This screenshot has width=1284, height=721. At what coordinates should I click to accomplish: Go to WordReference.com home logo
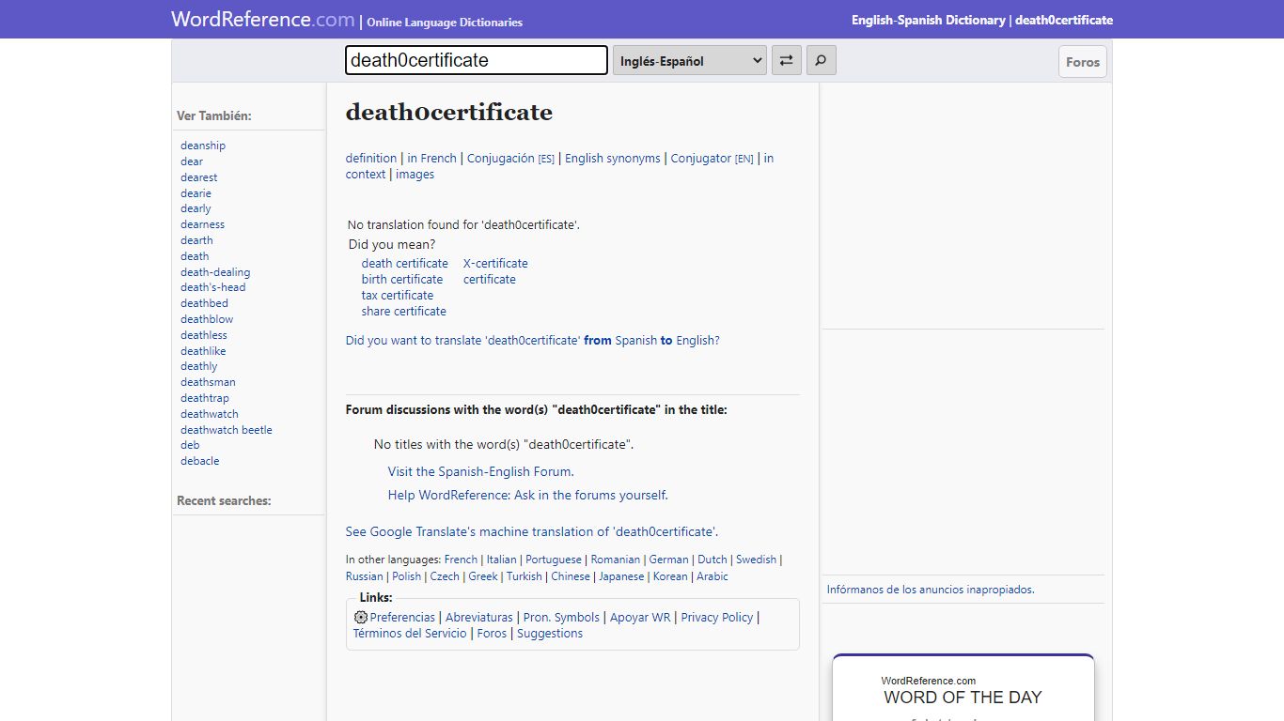263,19
